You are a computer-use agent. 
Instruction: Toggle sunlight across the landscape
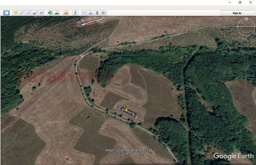[57, 13]
